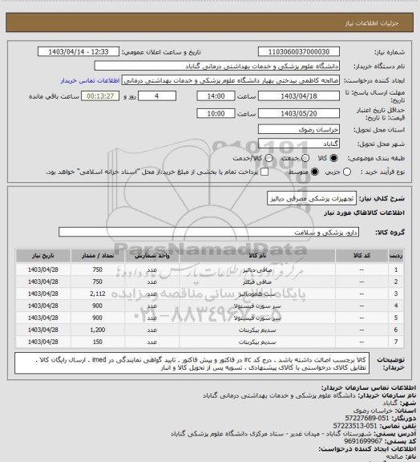
Task: Click the اطلاعات کالاهای مورد نیاز heading
Action: pyautogui.click(x=364, y=213)
